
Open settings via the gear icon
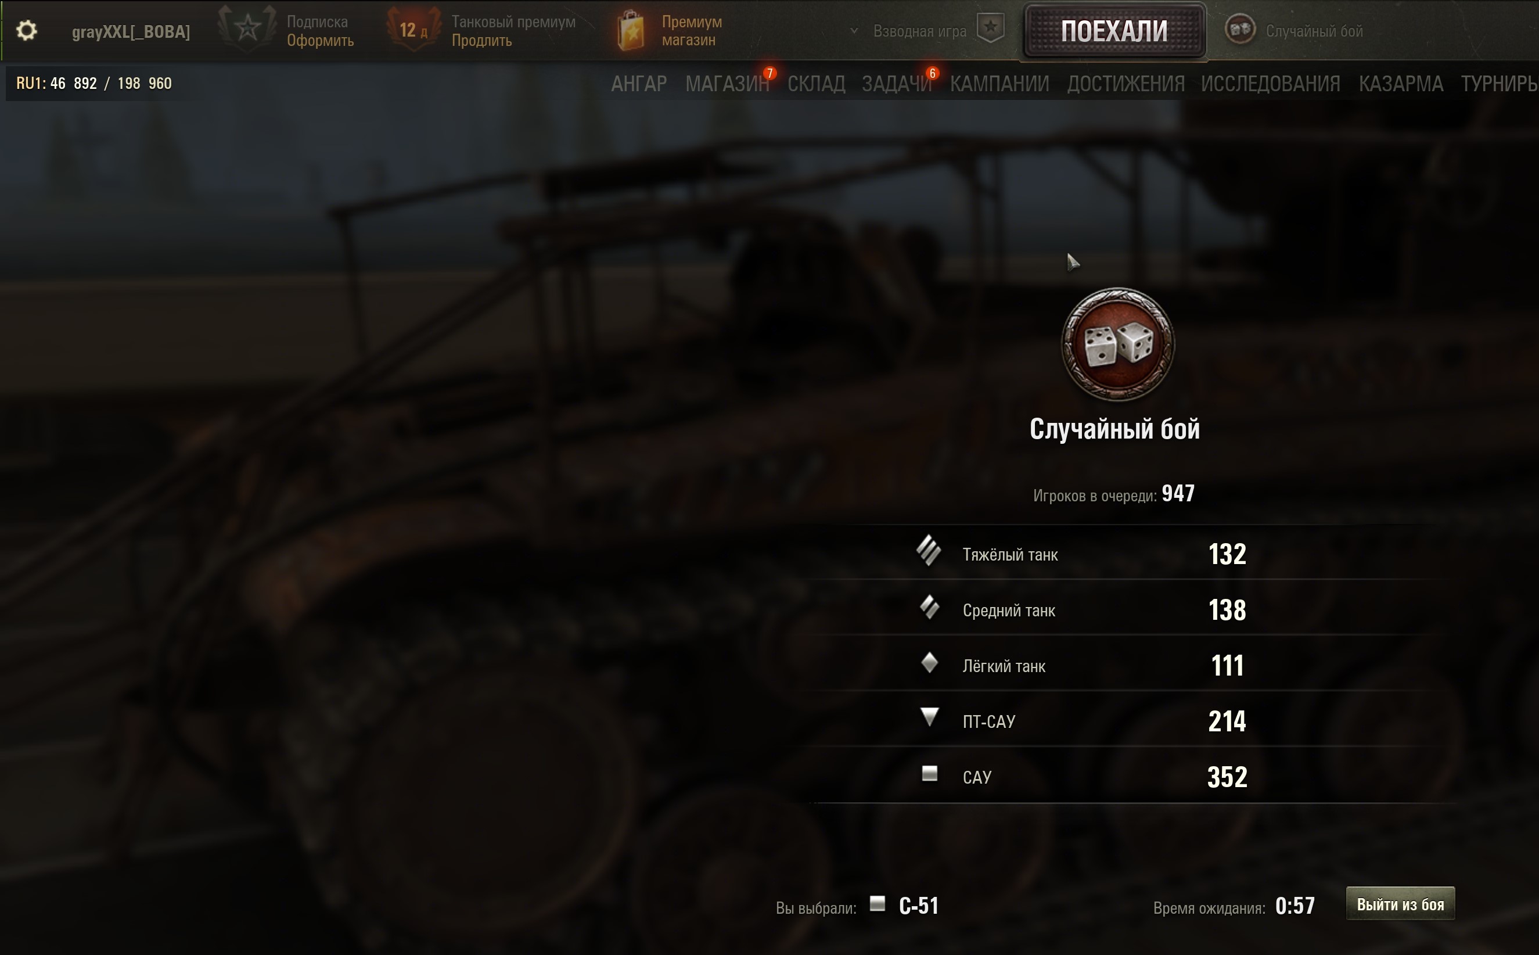[x=27, y=30]
